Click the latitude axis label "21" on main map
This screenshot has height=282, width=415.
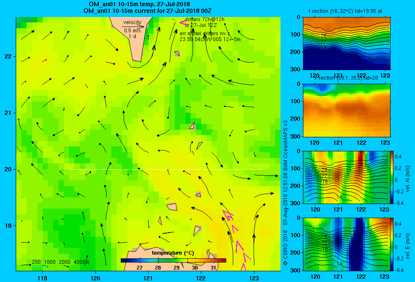click(8, 113)
